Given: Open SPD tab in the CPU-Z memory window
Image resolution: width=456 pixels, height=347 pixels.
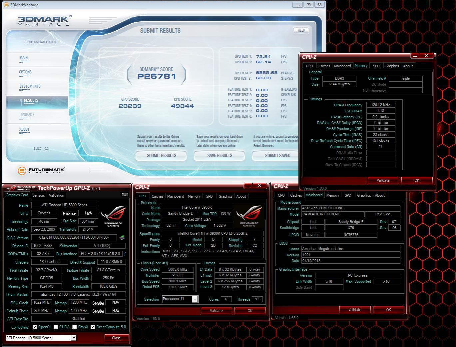Looking at the screenshot, I should click(x=376, y=66).
